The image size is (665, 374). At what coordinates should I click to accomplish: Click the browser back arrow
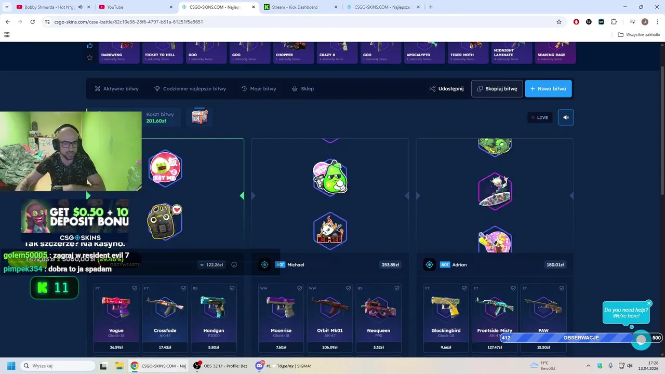pos(7,22)
